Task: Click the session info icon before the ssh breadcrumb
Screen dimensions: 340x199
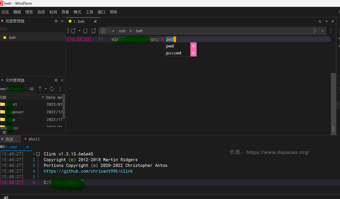Action: pyautogui.click(x=103, y=31)
